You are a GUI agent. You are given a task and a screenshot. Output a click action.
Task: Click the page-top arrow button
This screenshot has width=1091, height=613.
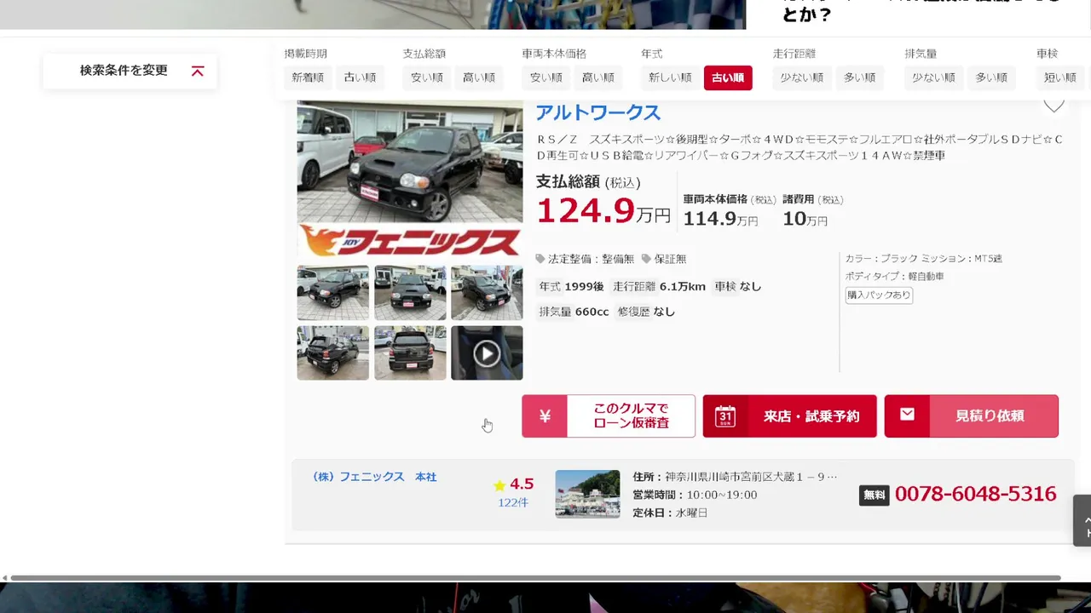click(x=1083, y=520)
